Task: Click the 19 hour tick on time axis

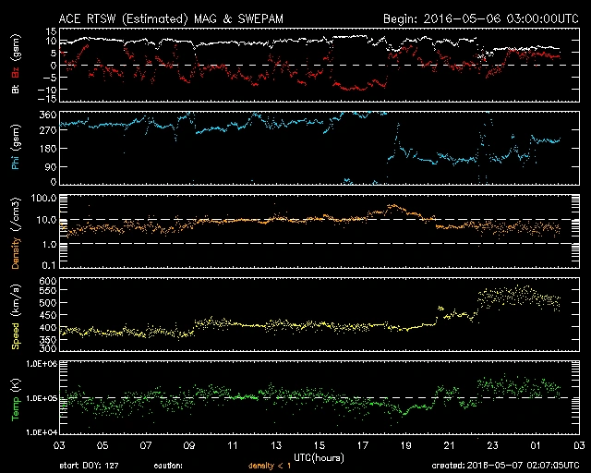Action: click(405, 445)
